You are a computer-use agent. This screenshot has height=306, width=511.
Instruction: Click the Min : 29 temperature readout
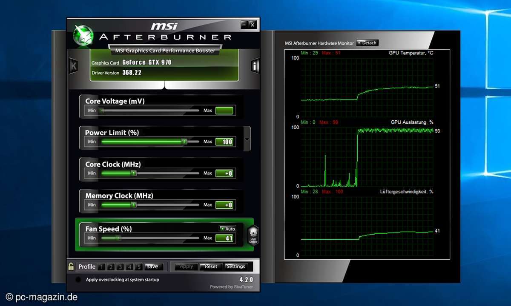(310, 53)
